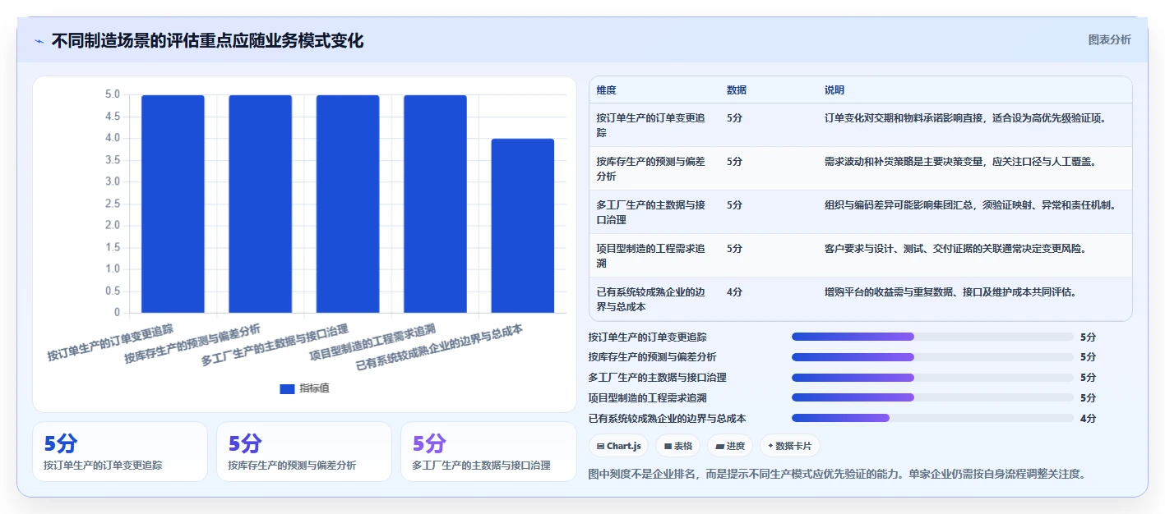Select the 进度 tag
This screenshot has width=1165, height=514.
[730, 446]
